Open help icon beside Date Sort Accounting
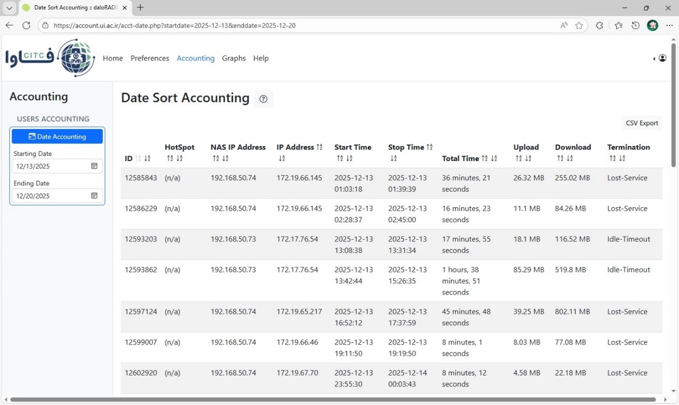This screenshot has height=405, width=679. (263, 99)
